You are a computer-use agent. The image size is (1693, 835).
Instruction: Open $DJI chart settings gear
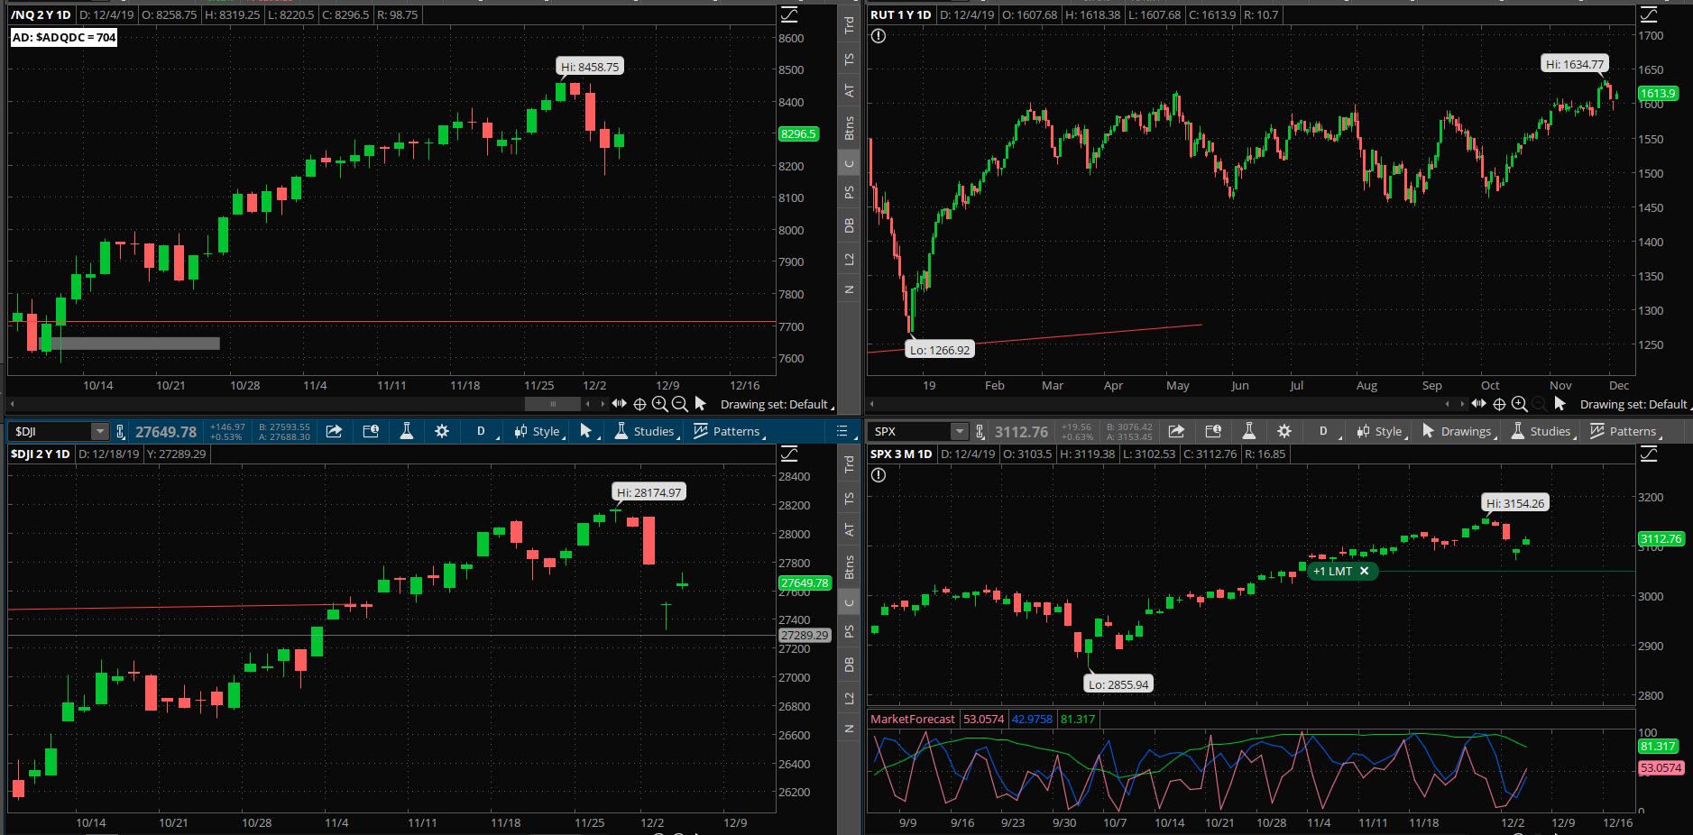click(442, 431)
